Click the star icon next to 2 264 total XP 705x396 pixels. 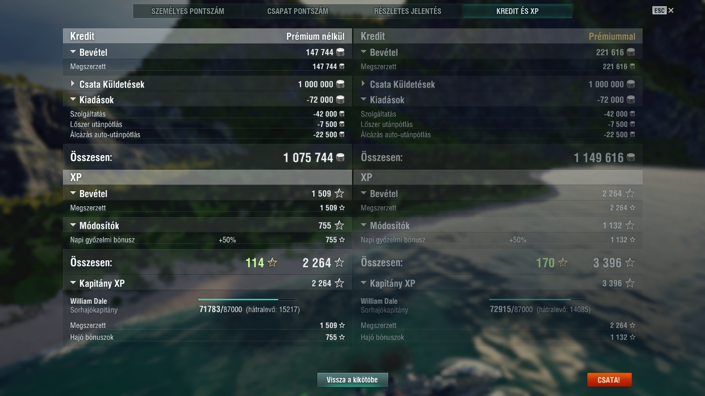pyautogui.click(x=339, y=262)
